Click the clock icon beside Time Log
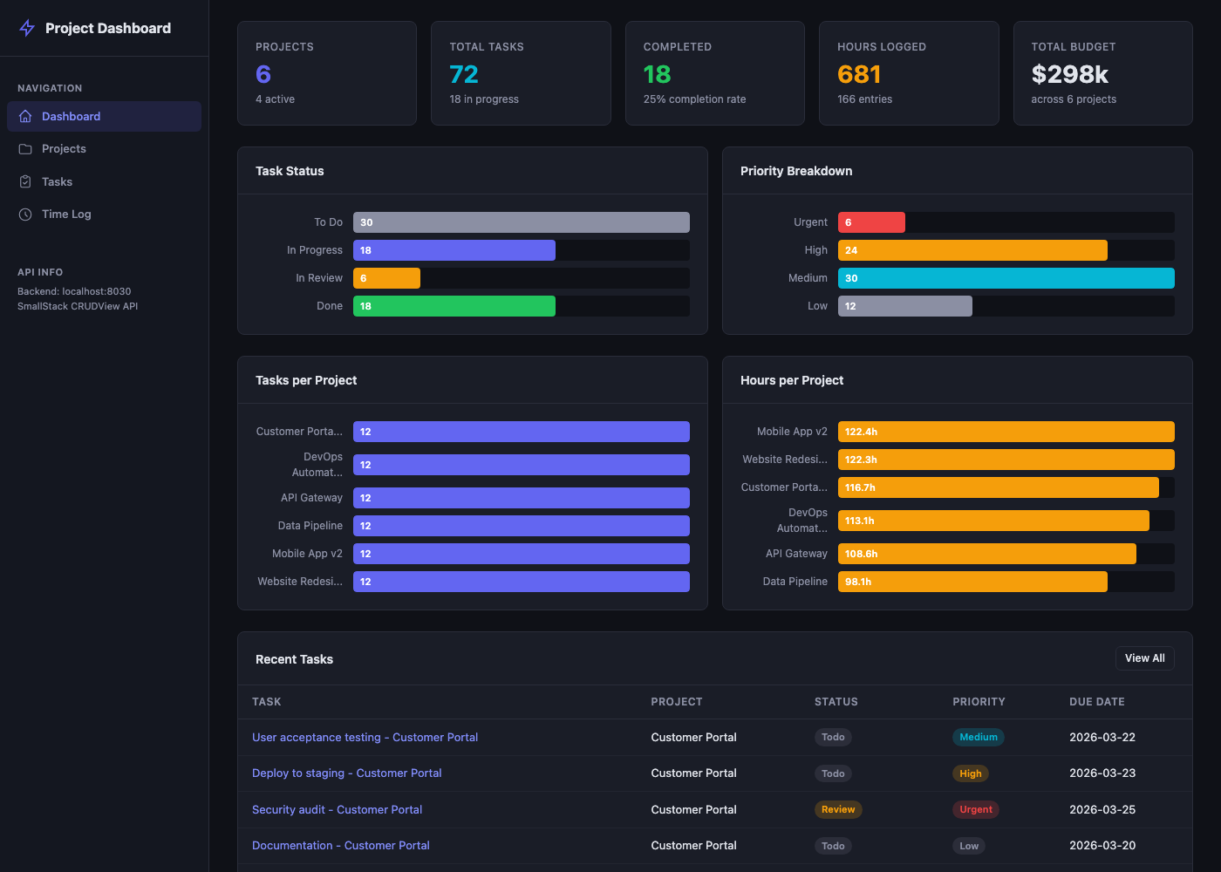Screen dimensions: 1221x872 click(x=26, y=214)
